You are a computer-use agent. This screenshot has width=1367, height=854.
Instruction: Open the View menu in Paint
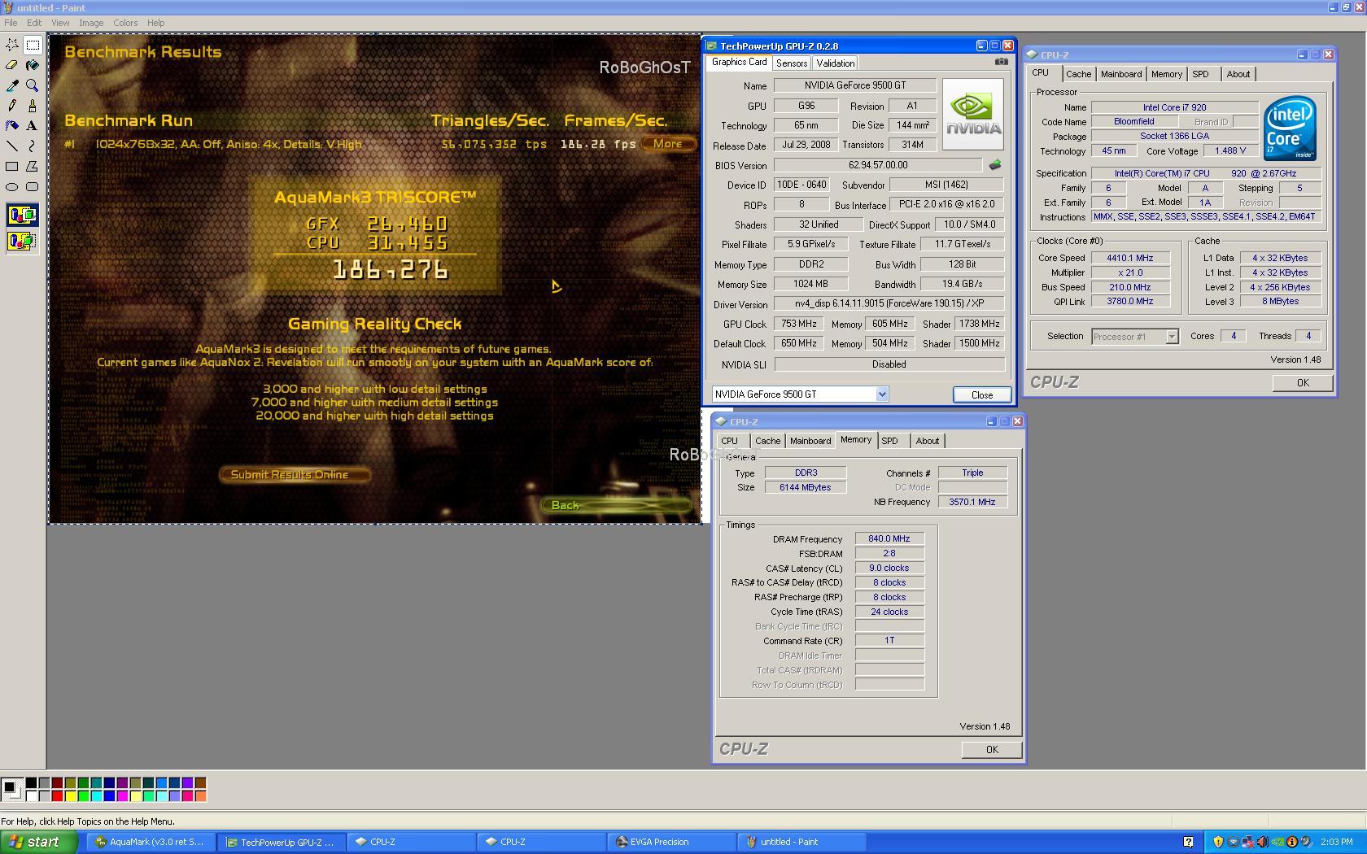pyautogui.click(x=60, y=23)
